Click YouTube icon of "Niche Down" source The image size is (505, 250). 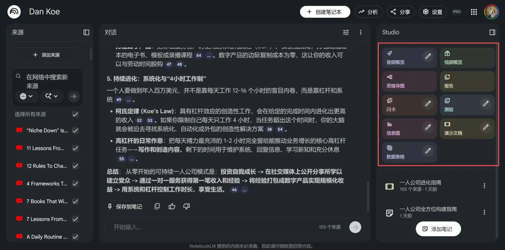19,130
